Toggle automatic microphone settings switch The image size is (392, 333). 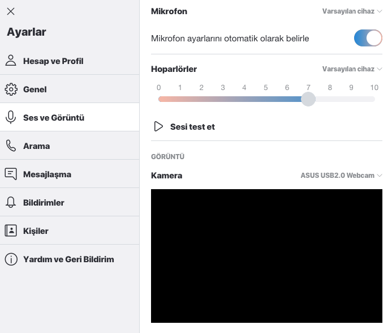coord(368,39)
